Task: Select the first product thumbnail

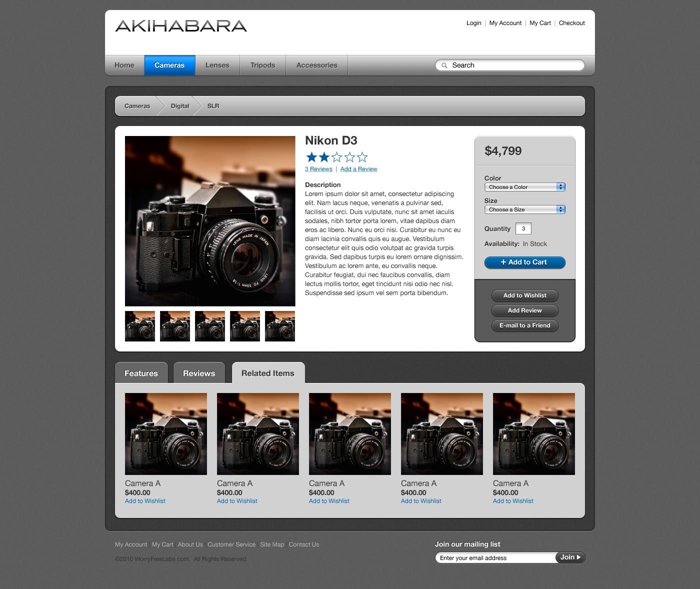Action: pos(140,326)
